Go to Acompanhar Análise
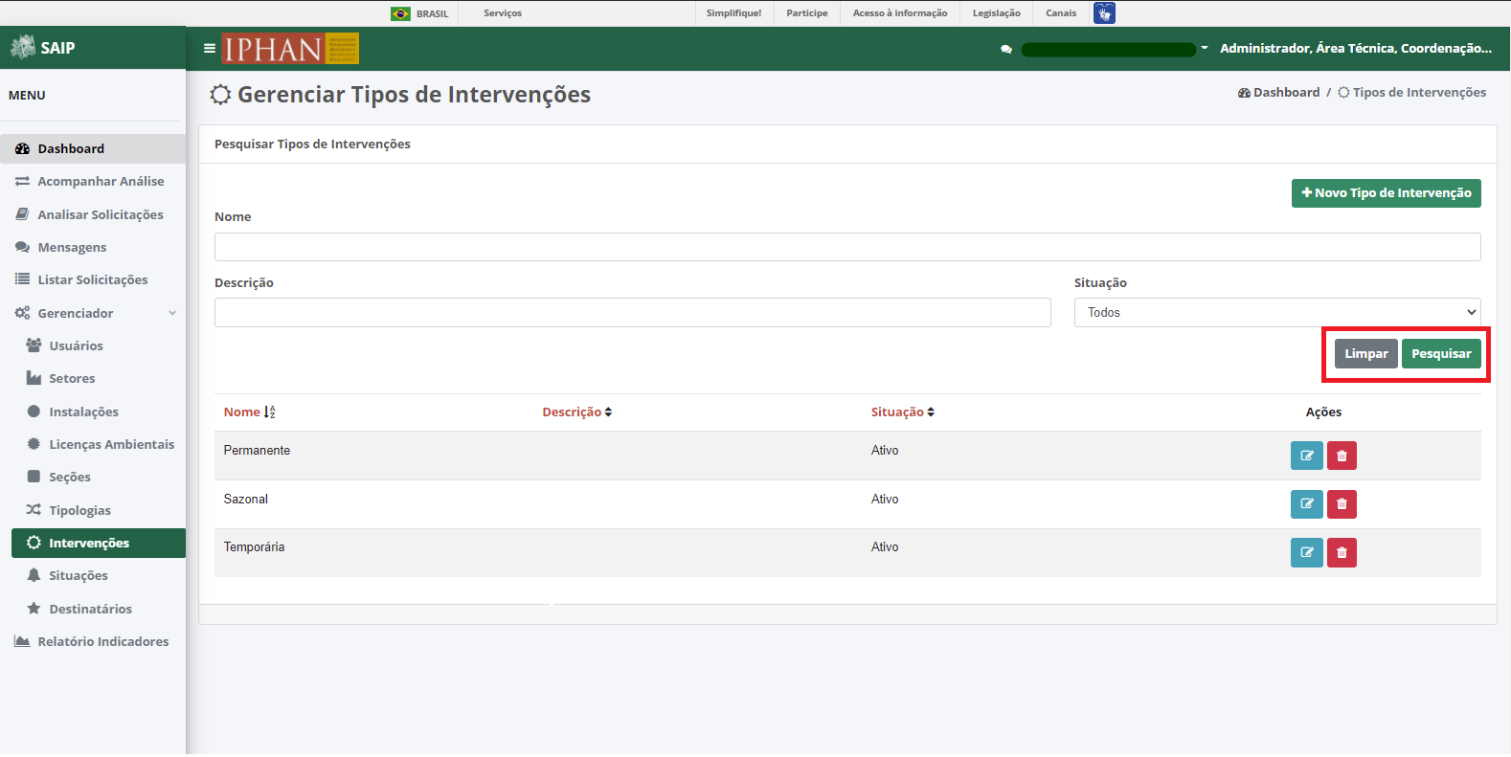The width and height of the screenshot is (1511, 757). pyautogui.click(x=93, y=182)
